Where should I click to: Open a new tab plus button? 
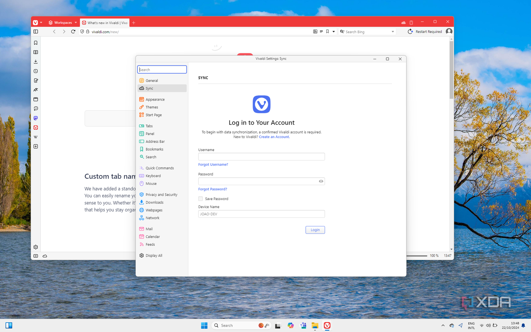[134, 23]
